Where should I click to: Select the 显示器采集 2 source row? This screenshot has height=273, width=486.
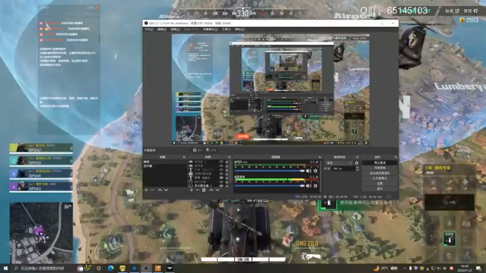pyautogui.click(x=209, y=186)
